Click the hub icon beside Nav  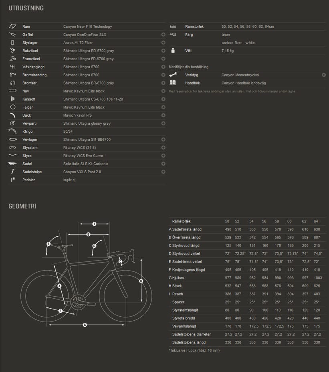[x=12, y=91]
